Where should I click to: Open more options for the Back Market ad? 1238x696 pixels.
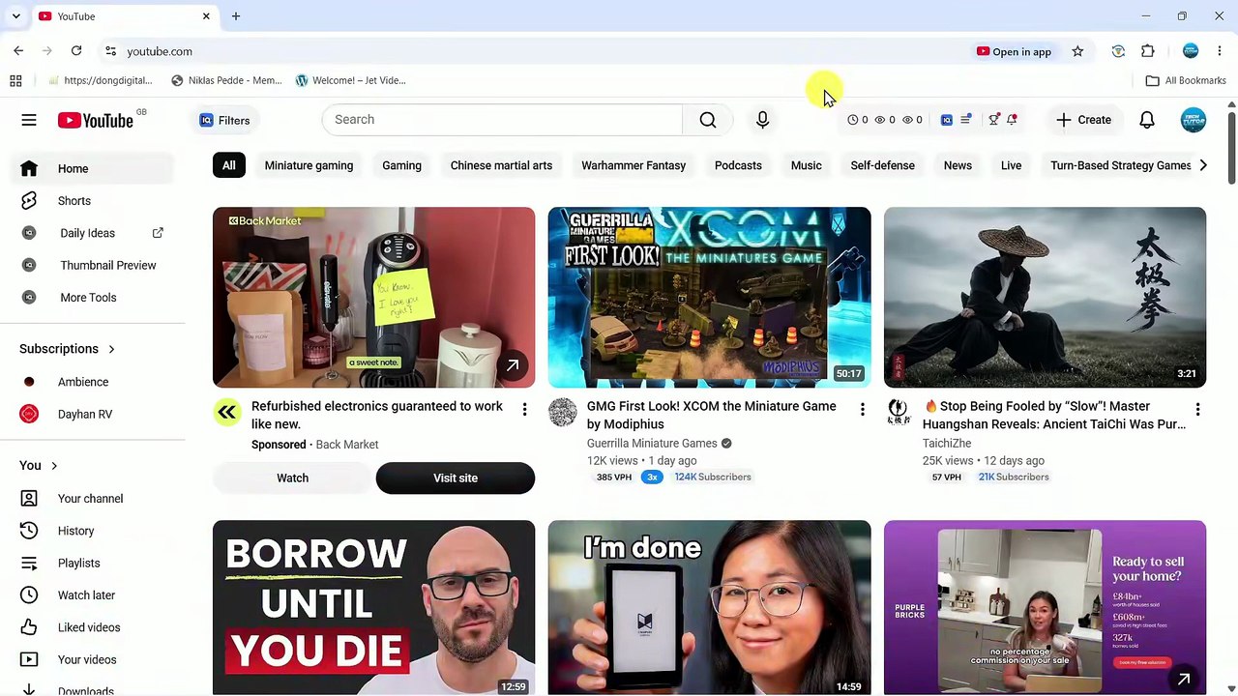coord(524,410)
